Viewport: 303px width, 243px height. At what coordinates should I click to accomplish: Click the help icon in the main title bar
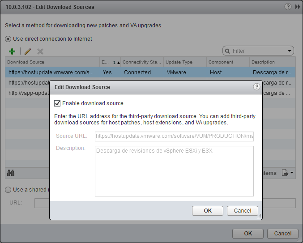(288, 7)
